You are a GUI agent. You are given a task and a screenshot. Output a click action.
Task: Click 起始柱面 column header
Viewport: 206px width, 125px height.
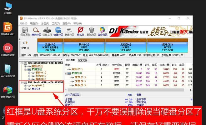point(137,65)
